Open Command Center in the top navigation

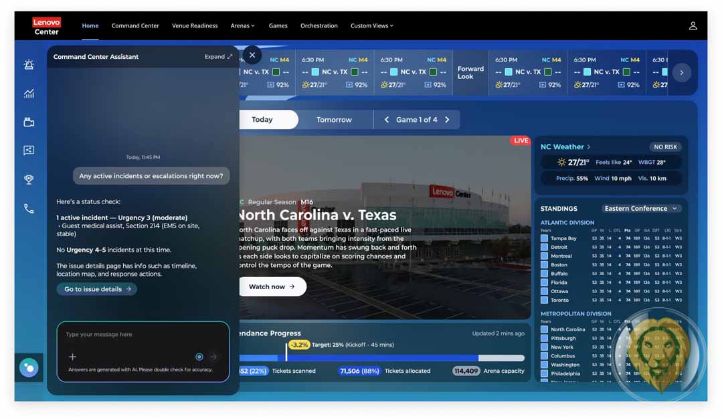click(x=135, y=26)
